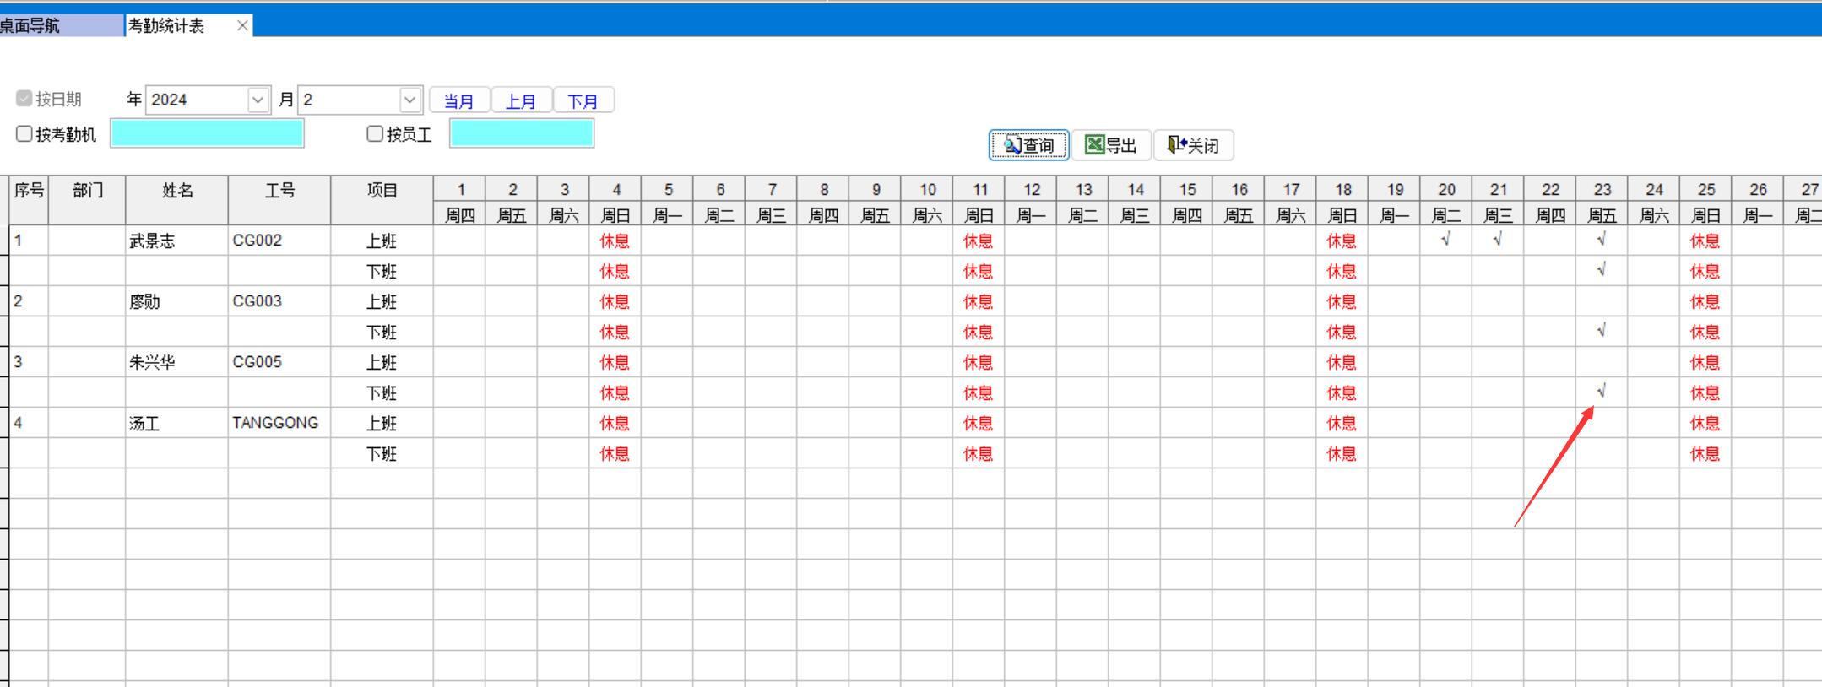This screenshot has height=687, width=1822.
Task: Close the 考勤统计表 tab with X
Action: point(242,25)
